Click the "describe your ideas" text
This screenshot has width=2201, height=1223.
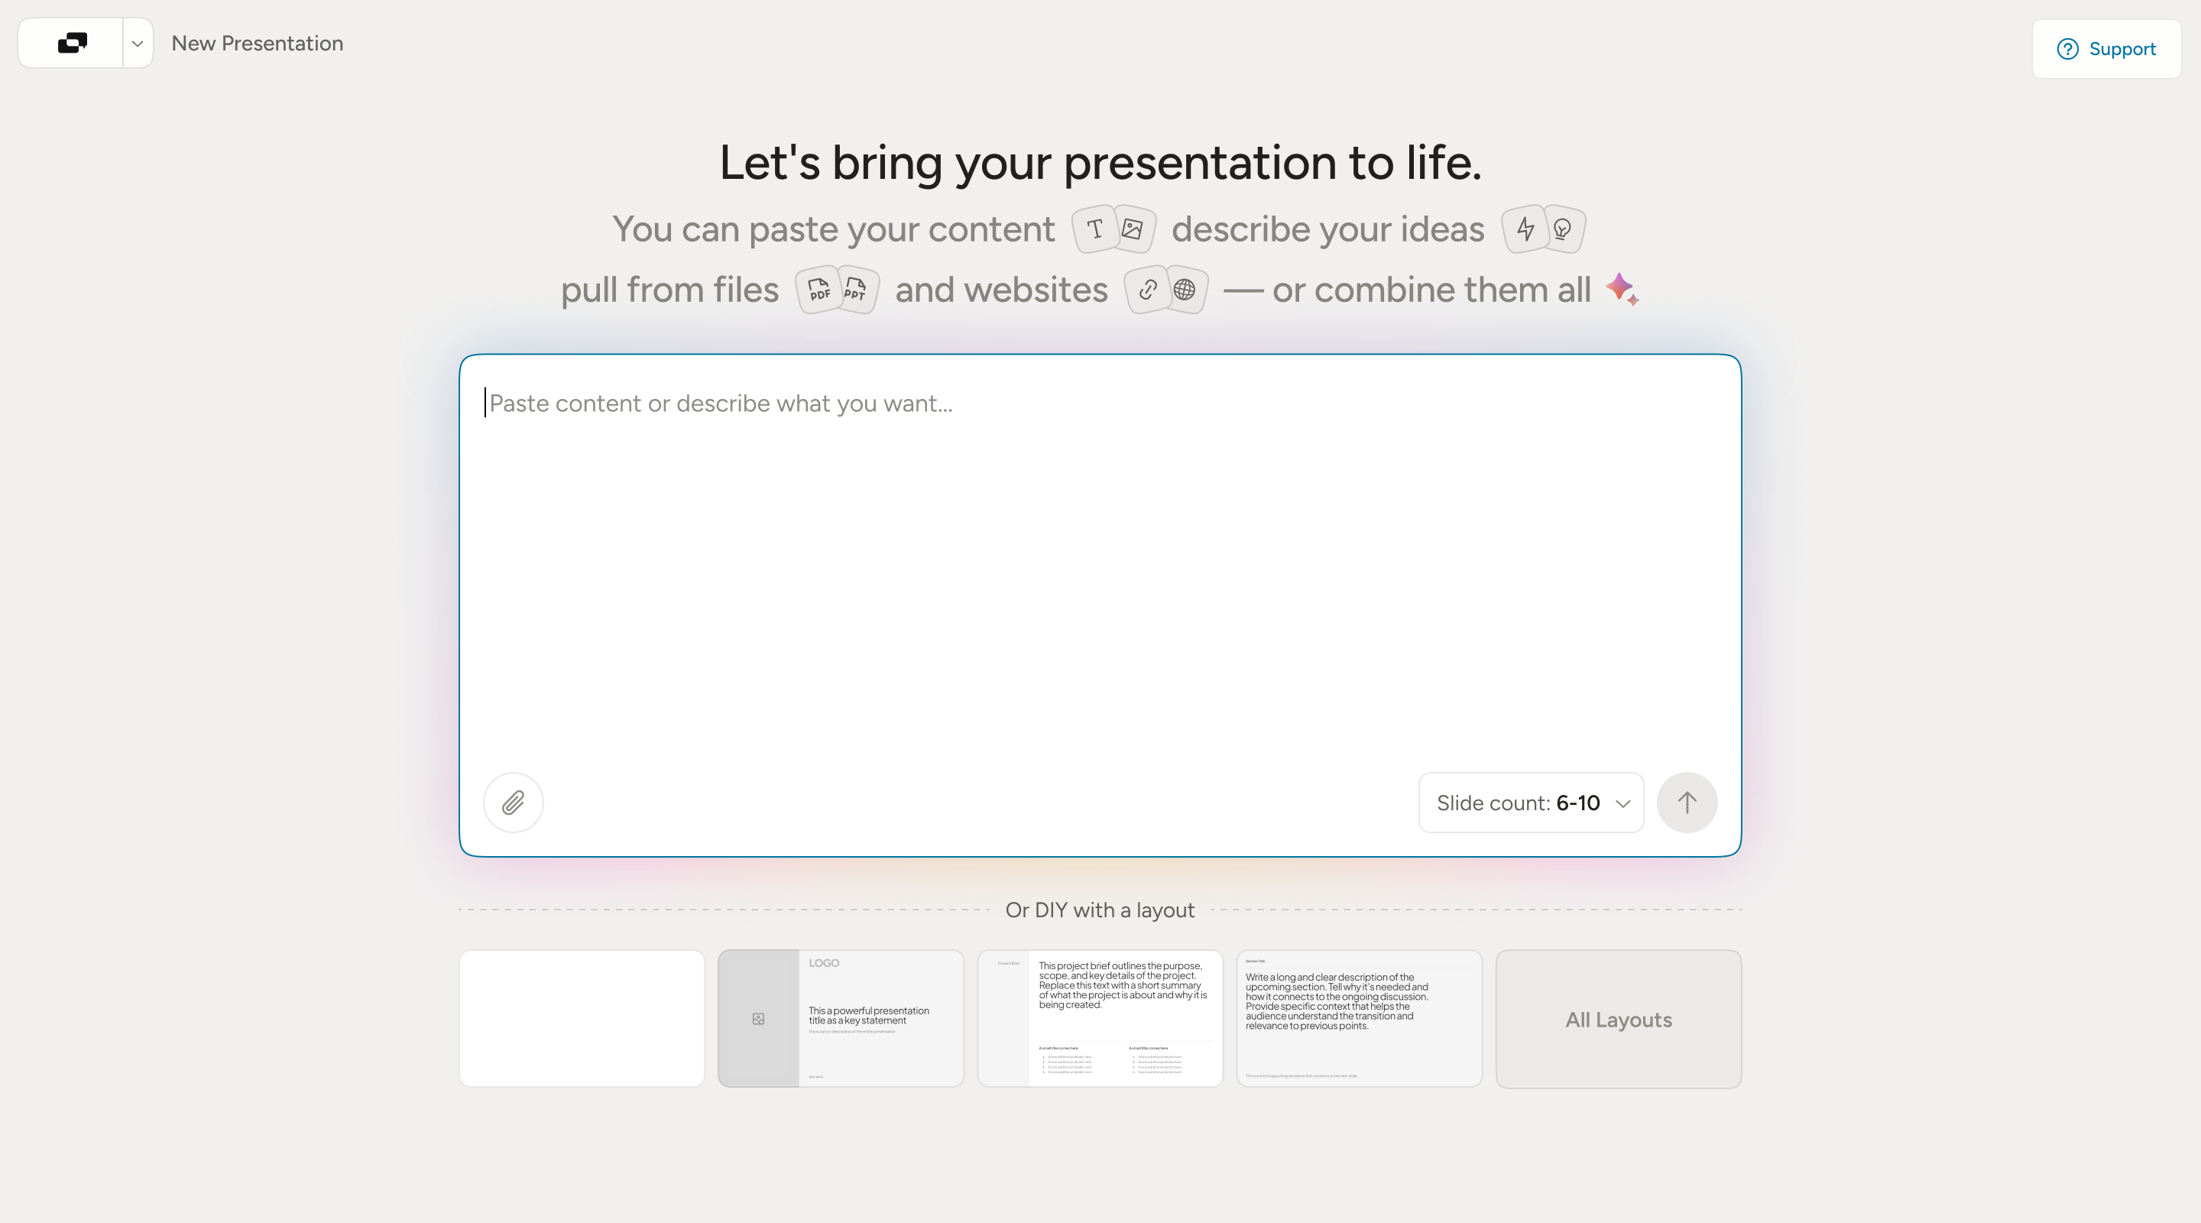[x=1327, y=229]
